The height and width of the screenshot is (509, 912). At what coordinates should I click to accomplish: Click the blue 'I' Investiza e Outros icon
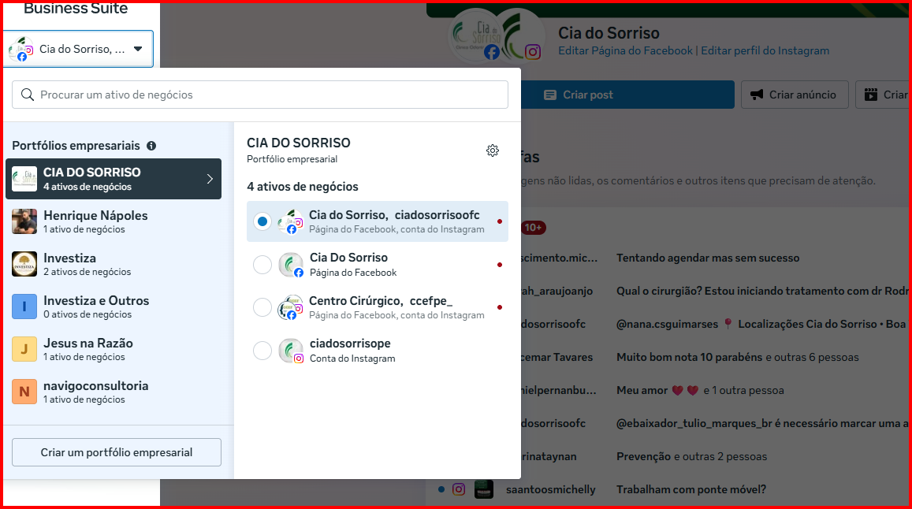24,307
